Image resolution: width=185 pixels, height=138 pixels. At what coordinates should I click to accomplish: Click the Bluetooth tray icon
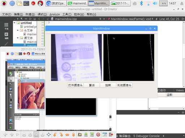[x=141, y=4]
